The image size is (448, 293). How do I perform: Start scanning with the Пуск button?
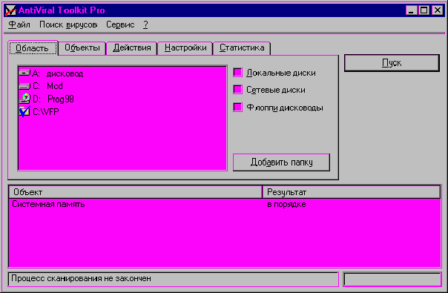(x=392, y=63)
